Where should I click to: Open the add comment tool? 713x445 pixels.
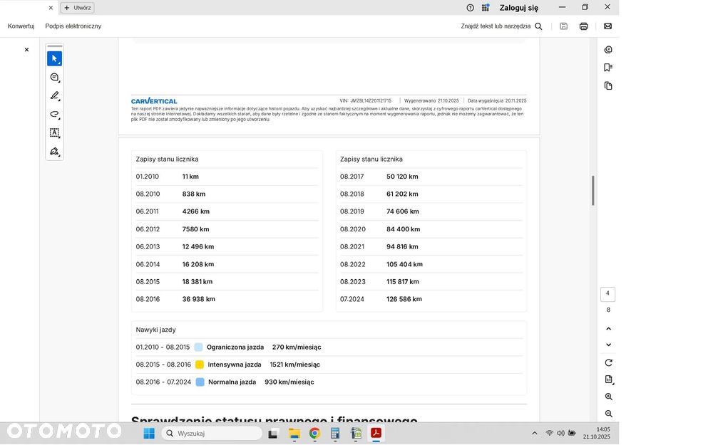(x=55, y=77)
